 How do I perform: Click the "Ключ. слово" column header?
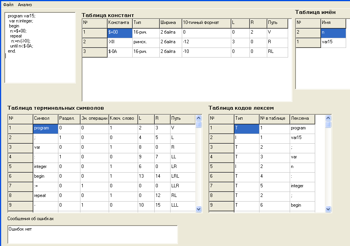coord(123,119)
